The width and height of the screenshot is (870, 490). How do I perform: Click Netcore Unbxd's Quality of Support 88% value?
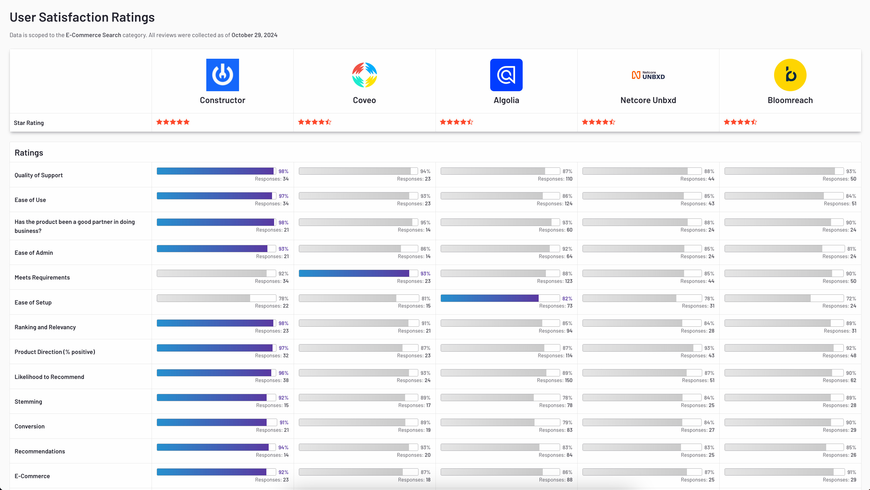[x=709, y=171]
